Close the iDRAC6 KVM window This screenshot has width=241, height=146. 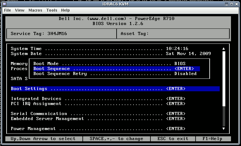pyautogui.click(x=237, y=4)
